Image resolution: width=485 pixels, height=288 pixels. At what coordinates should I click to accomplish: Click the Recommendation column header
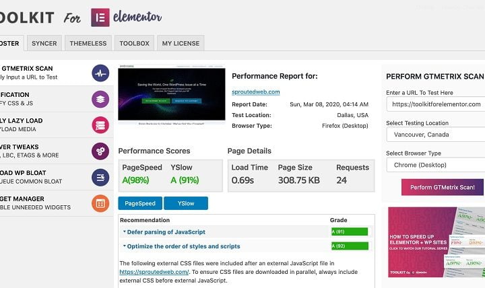[x=145, y=220]
